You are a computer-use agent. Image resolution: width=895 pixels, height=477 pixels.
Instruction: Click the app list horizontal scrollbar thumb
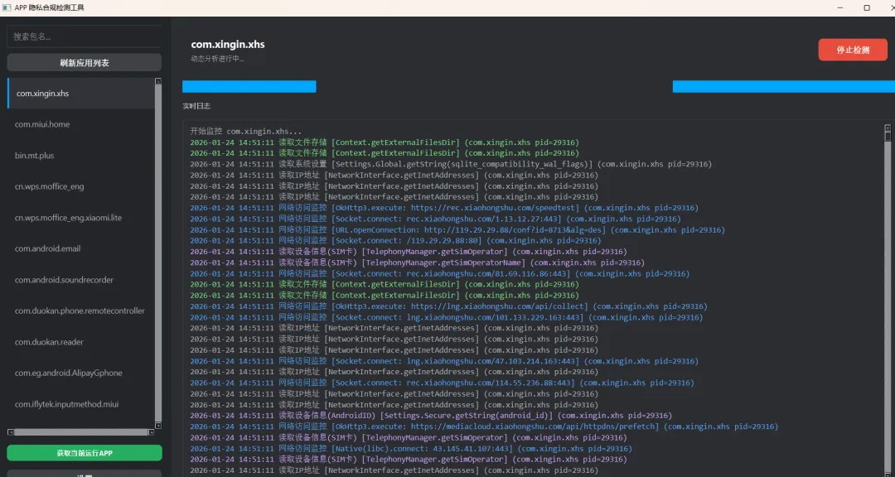pos(80,432)
